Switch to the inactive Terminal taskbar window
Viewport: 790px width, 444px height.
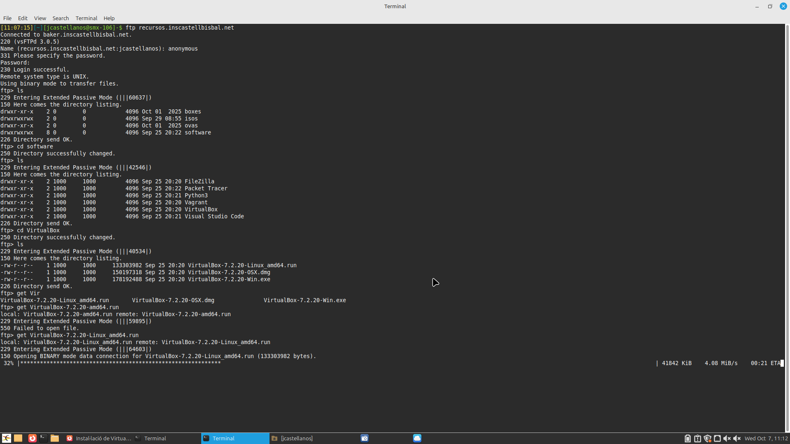point(167,438)
